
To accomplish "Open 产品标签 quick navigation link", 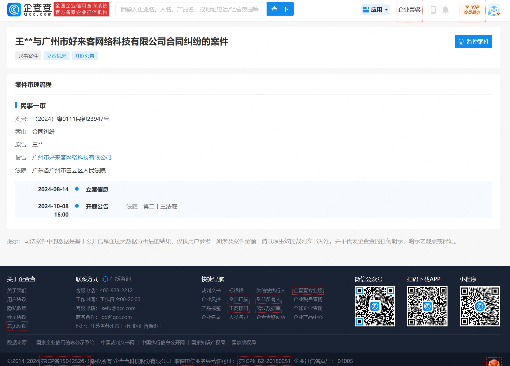I will [211, 308].
